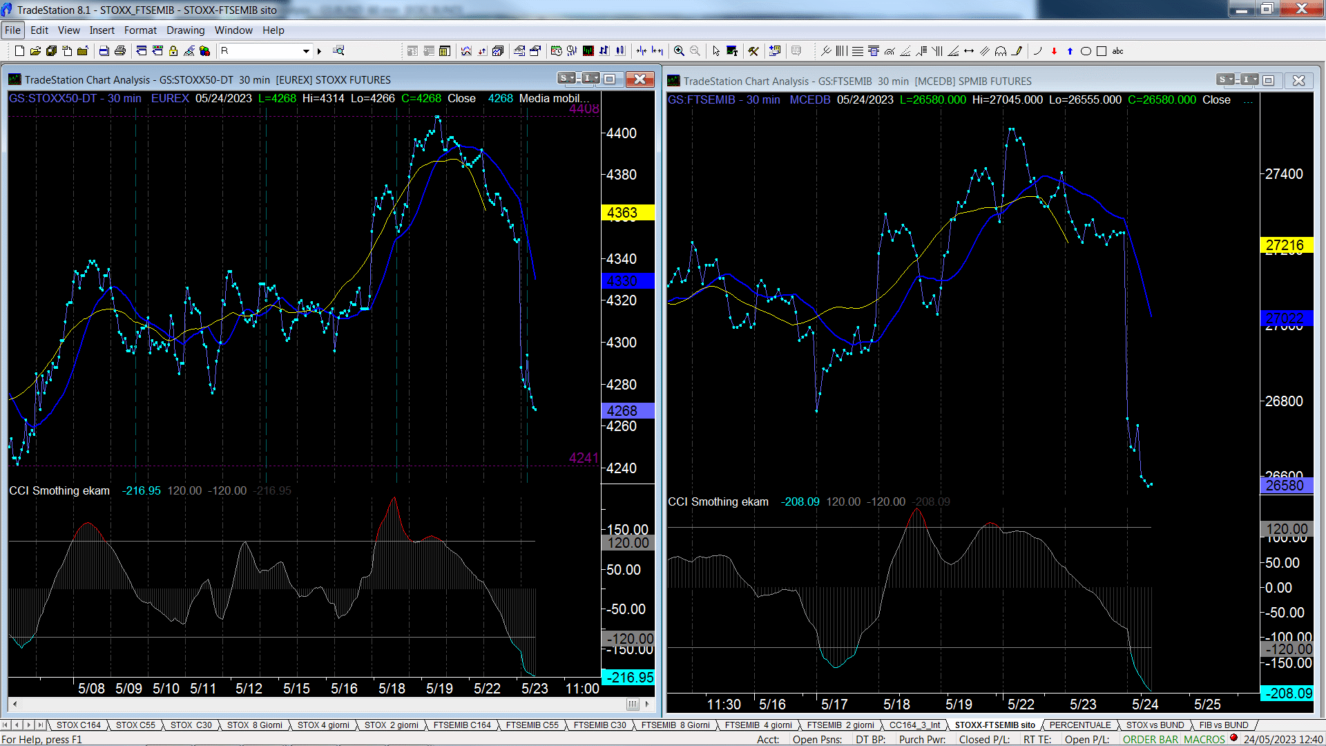Open the I dropdown on STOXX50 chart
The height and width of the screenshot is (746, 1326).
point(590,79)
